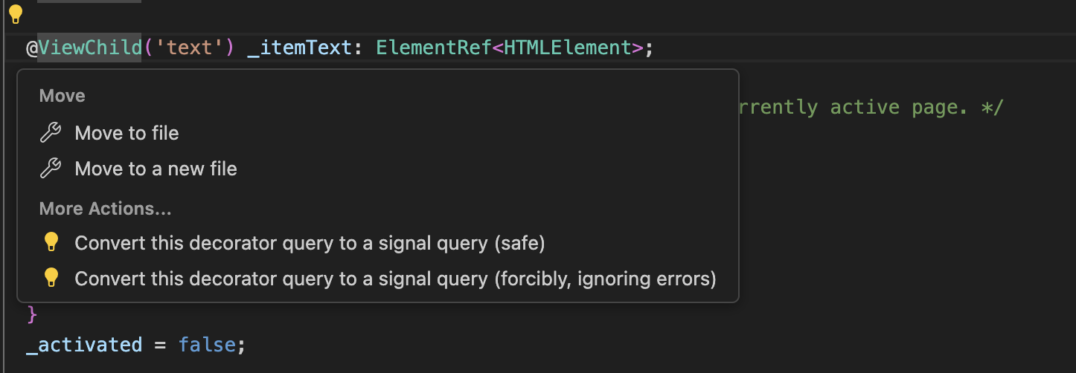Select Move to a new file
The width and height of the screenshot is (1076, 373).
pos(156,169)
